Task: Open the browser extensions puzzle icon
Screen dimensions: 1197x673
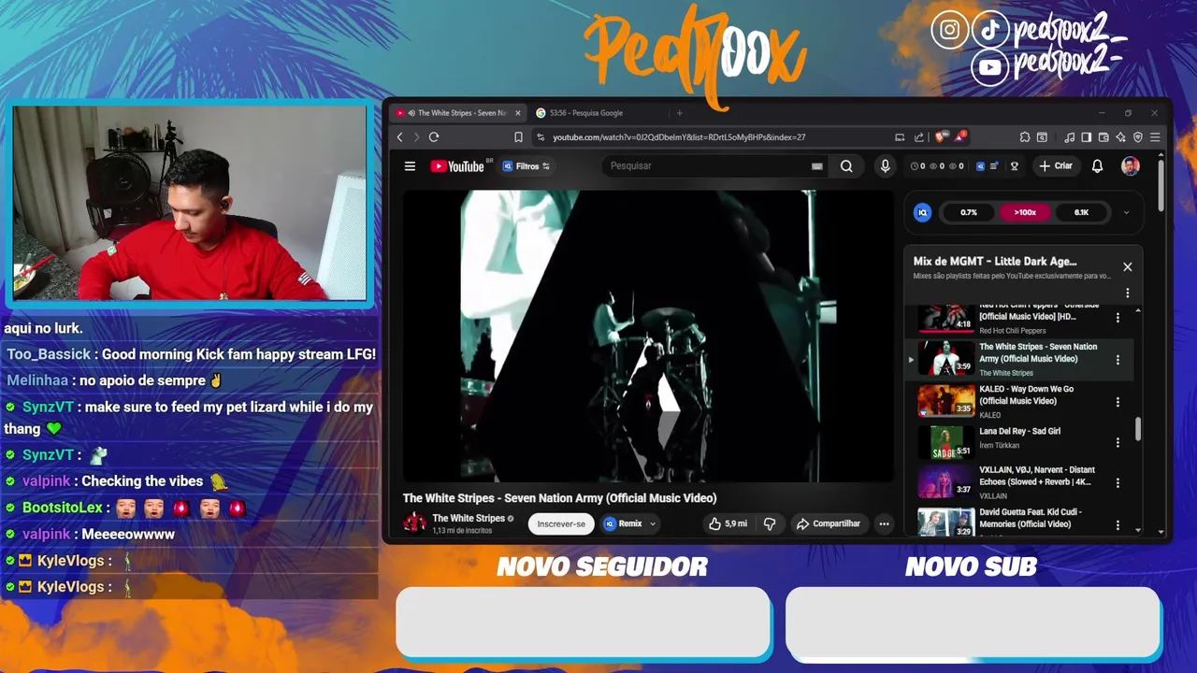Action: [1025, 136]
